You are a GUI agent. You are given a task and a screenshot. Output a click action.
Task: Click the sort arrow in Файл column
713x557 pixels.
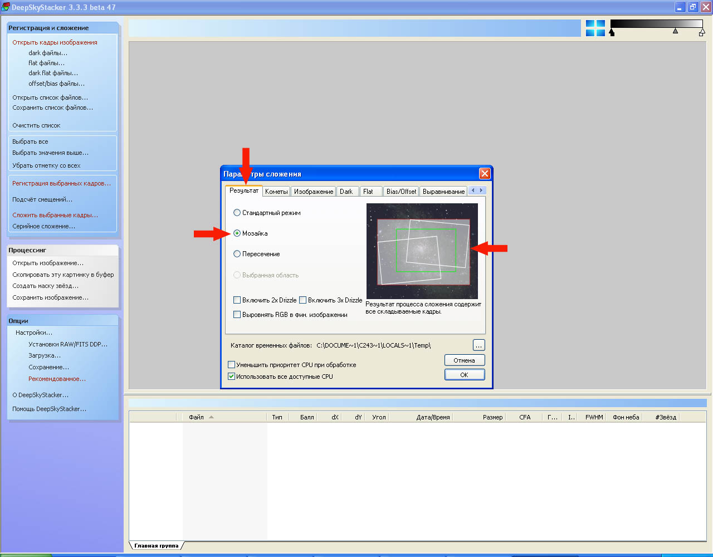211,417
